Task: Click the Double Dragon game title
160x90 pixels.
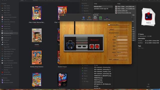Action: (x=62, y=67)
